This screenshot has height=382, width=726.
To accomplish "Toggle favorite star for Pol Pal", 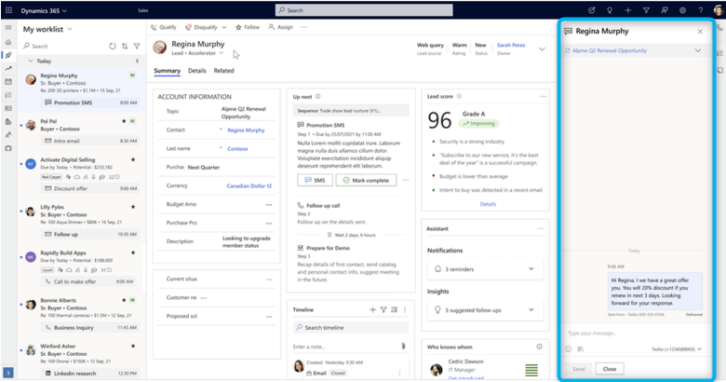I will coord(124,121).
